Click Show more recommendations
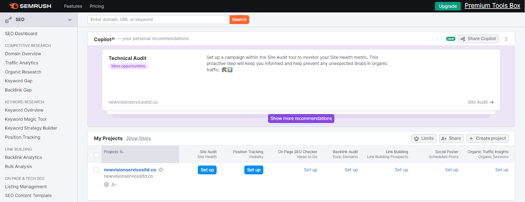The image size is (525, 202). (301, 118)
